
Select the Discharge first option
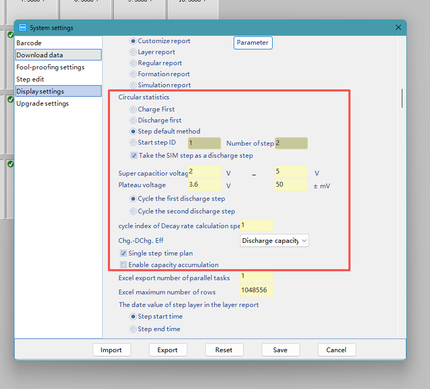pyautogui.click(x=134, y=120)
